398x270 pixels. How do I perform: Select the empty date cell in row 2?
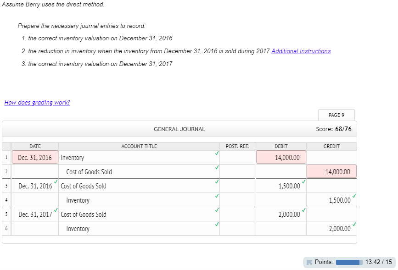[35, 171]
